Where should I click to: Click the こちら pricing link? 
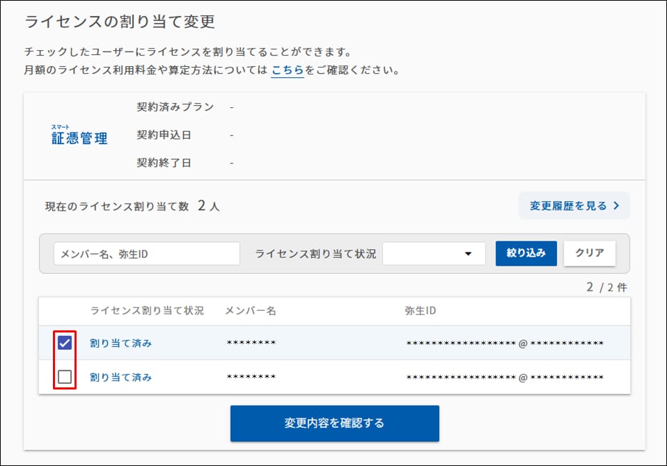coord(287,70)
